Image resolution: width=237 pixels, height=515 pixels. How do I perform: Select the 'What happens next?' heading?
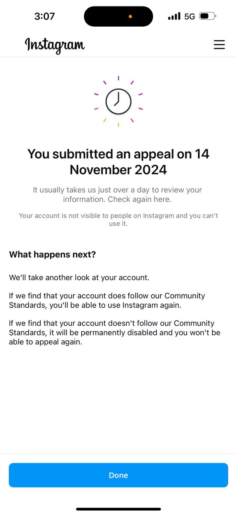52,254
